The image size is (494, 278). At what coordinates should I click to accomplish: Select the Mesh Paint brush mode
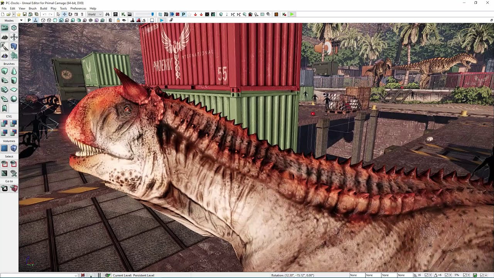pyautogui.click(x=5, y=46)
